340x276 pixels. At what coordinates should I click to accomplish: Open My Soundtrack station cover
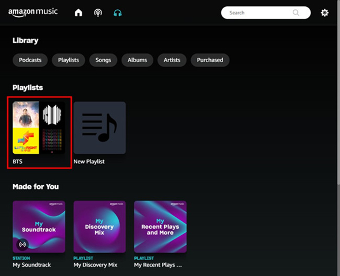tap(39, 227)
